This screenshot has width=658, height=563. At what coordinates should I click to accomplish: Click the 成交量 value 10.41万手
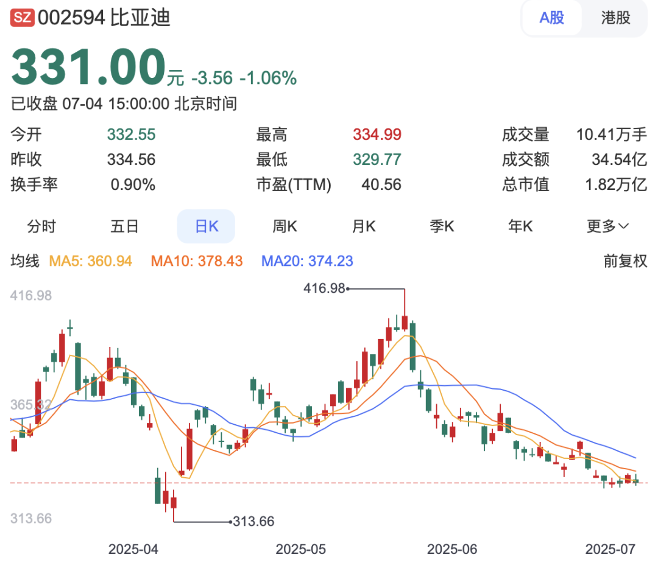[612, 135]
